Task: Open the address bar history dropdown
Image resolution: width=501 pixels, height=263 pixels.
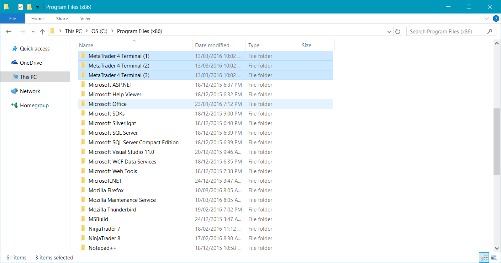Action: pyautogui.click(x=389, y=32)
